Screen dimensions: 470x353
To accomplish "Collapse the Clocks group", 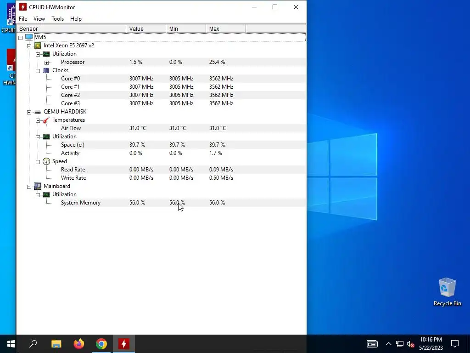I will (38, 71).
